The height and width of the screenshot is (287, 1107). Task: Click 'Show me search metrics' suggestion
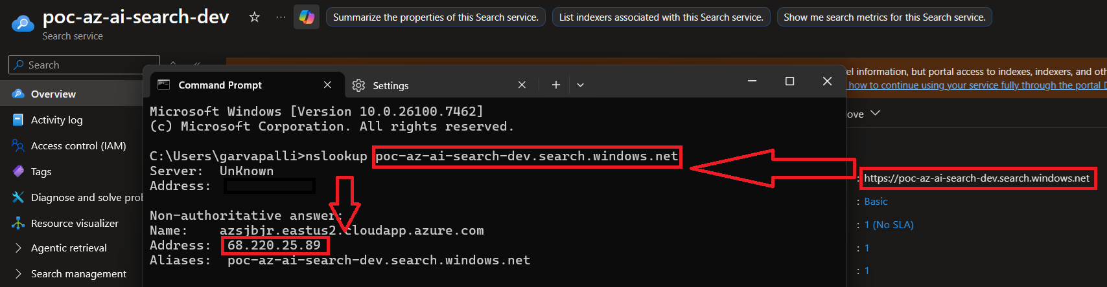pyautogui.click(x=884, y=17)
